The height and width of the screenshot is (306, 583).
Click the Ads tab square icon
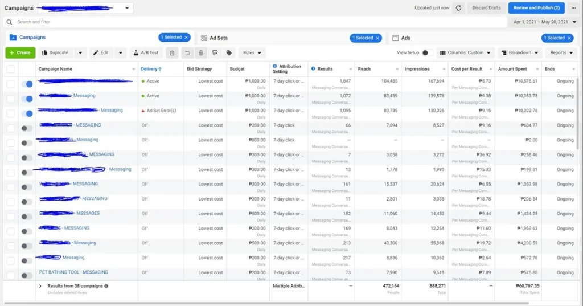395,38
